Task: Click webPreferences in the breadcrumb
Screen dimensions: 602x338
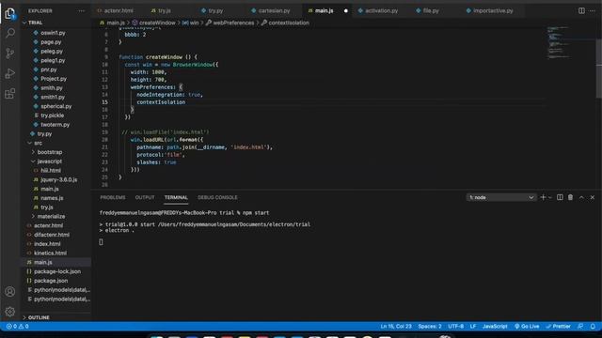Action: pos(233,23)
